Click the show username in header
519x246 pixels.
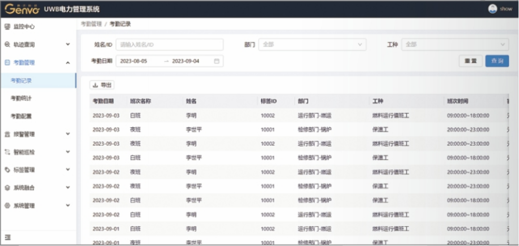point(506,9)
